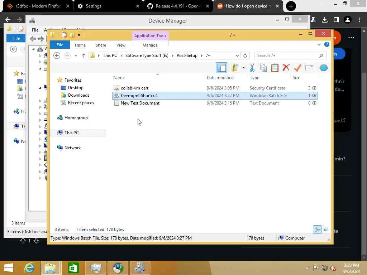367x275 pixels.
Task: Sort files by Name column header
Action: pos(158,78)
